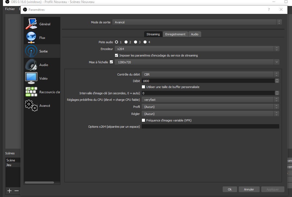This screenshot has height=197, width=292.
Task: Click the Appliquer button
Action: pyautogui.click(x=273, y=189)
